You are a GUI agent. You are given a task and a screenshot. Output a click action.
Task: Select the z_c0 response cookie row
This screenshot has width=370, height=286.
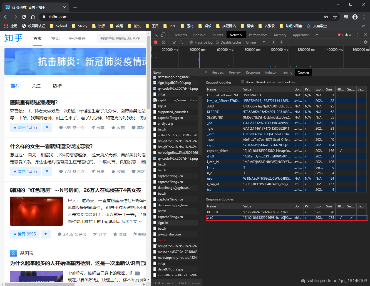coord(286,217)
